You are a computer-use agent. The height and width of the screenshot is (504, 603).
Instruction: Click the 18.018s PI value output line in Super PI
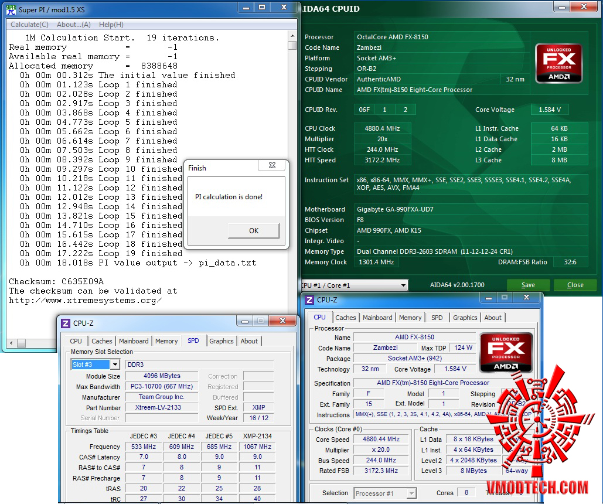[138, 263]
